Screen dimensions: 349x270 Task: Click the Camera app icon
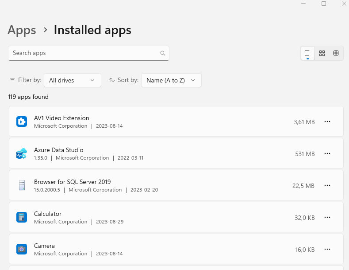click(x=22, y=249)
